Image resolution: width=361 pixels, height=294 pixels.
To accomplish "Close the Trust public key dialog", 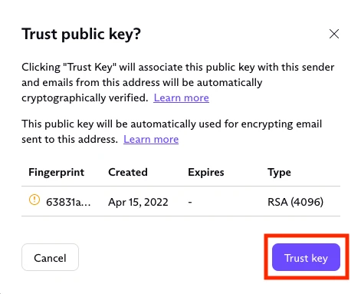I will click(334, 34).
